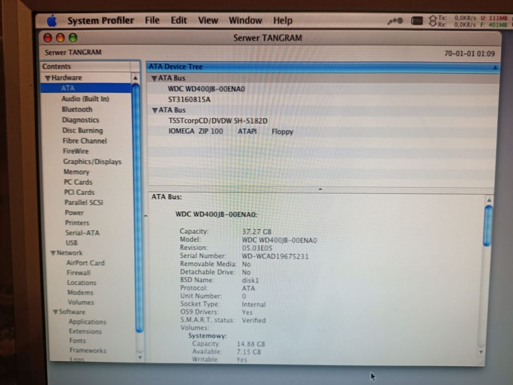513x385 pixels.
Task: Collapse the Network section in Contents
Action: pos(53,253)
